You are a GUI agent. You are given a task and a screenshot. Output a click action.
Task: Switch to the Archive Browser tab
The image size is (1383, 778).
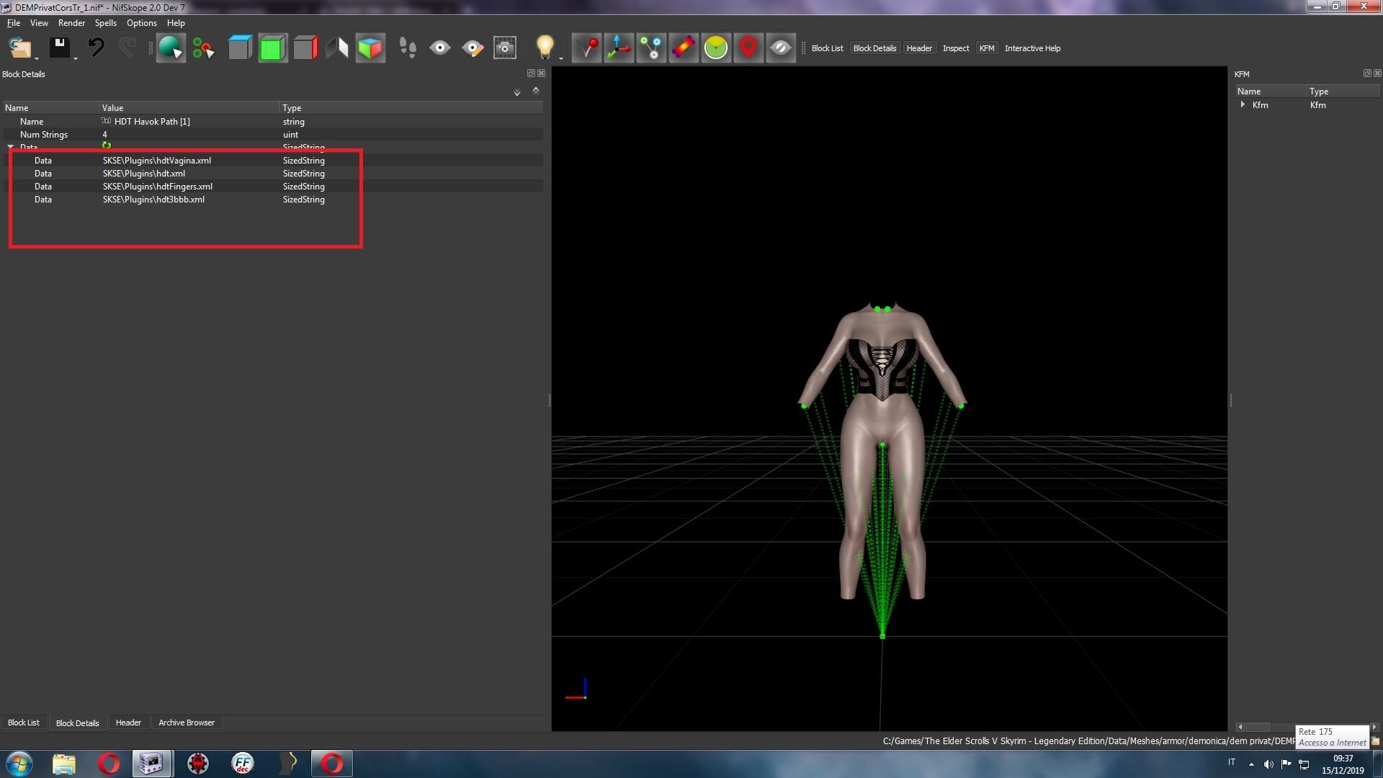pyautogui.click(x=187, y=723)
